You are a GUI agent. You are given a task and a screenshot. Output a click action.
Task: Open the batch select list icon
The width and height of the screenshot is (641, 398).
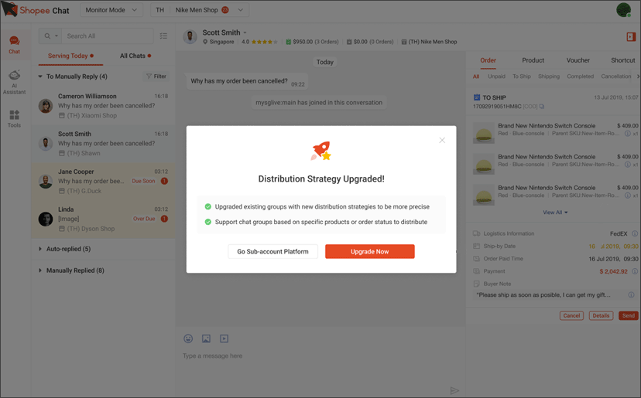[163, 36]
